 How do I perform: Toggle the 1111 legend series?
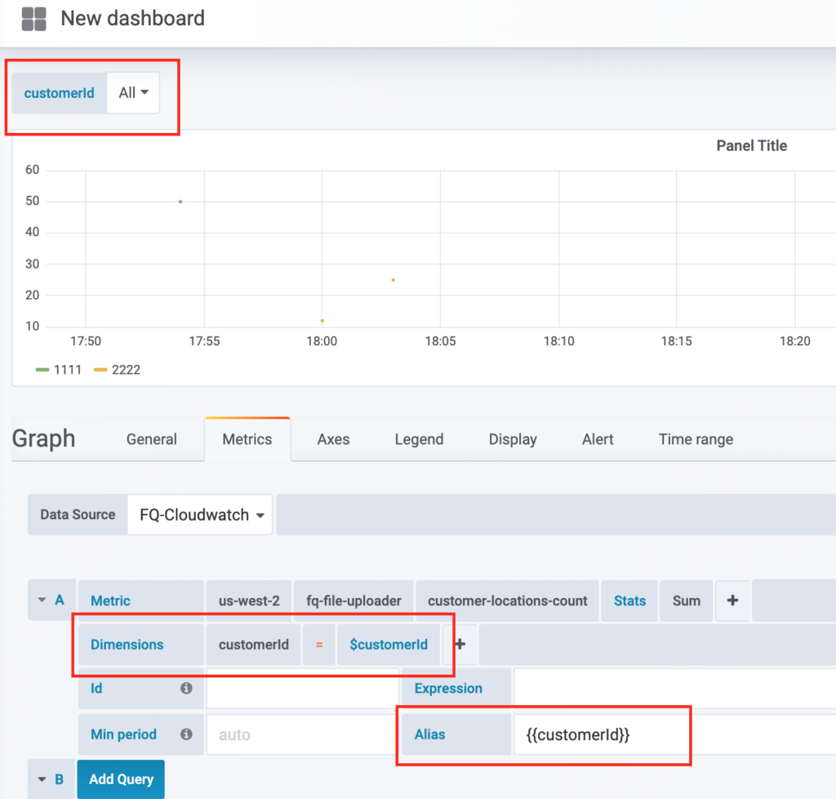59,370
